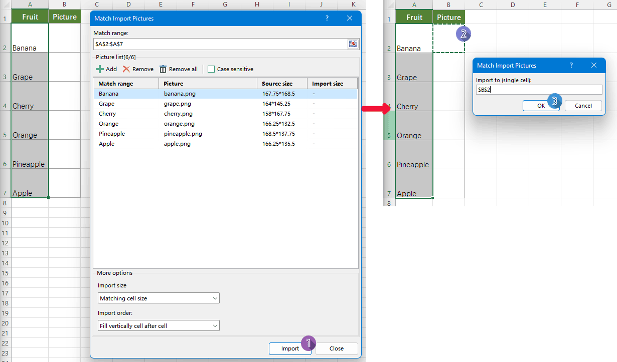The image size is (617, 362).
Task: Select row 8 header in right sheet
Action: [389, 203]
